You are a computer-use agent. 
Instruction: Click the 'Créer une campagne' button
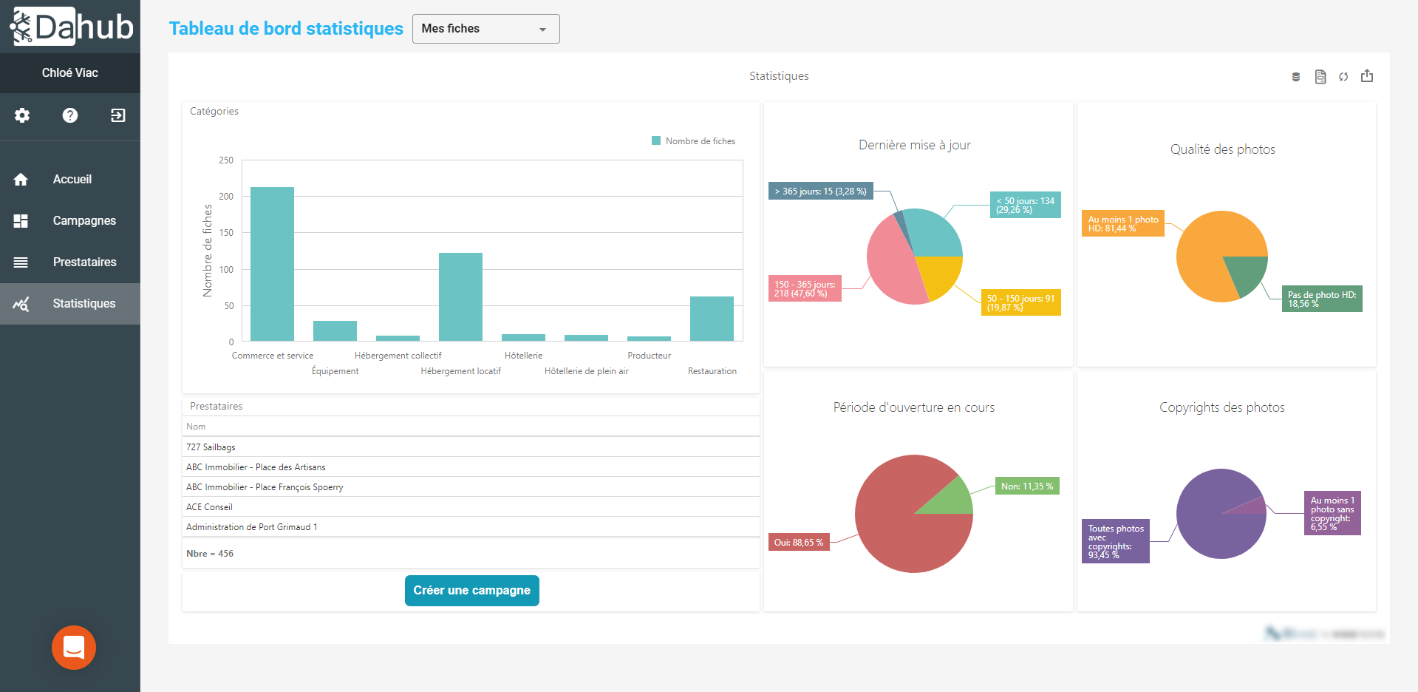(x=471, y=590)
